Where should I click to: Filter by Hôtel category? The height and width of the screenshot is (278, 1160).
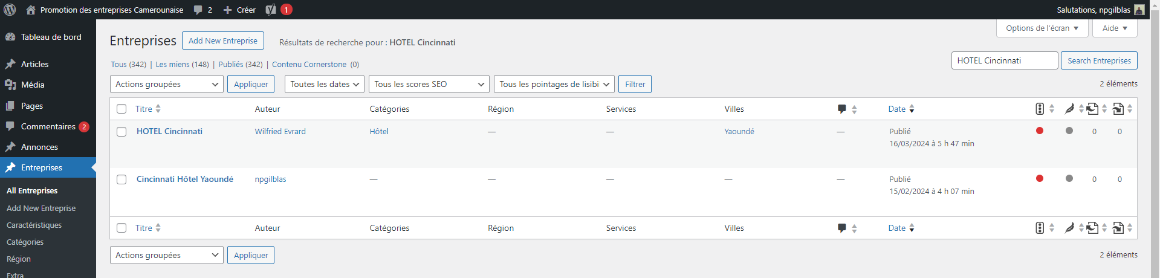pyautogui.click(x=379, y=131)
